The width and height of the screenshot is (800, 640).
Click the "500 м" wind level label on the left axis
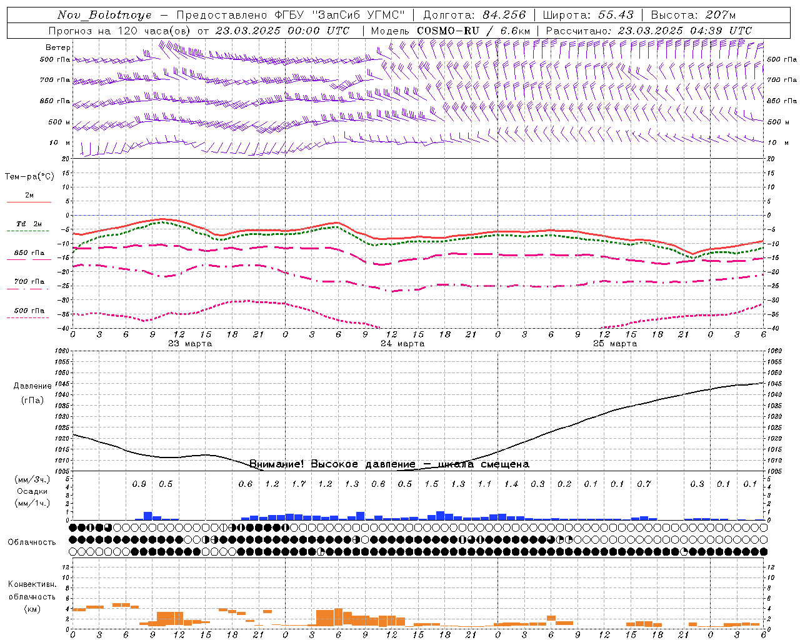pos(59,122)
